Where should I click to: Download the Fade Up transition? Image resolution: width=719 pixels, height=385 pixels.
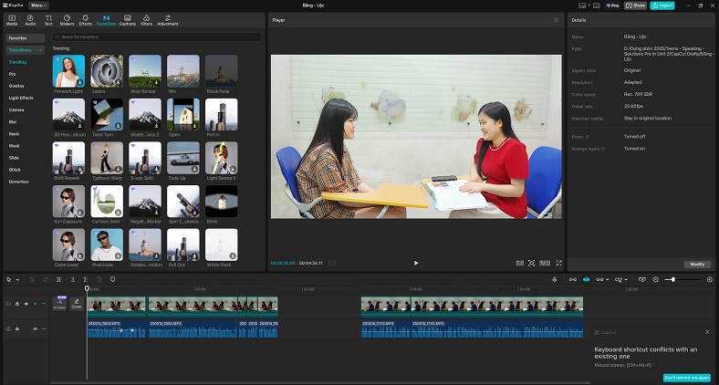pos(194,169)
